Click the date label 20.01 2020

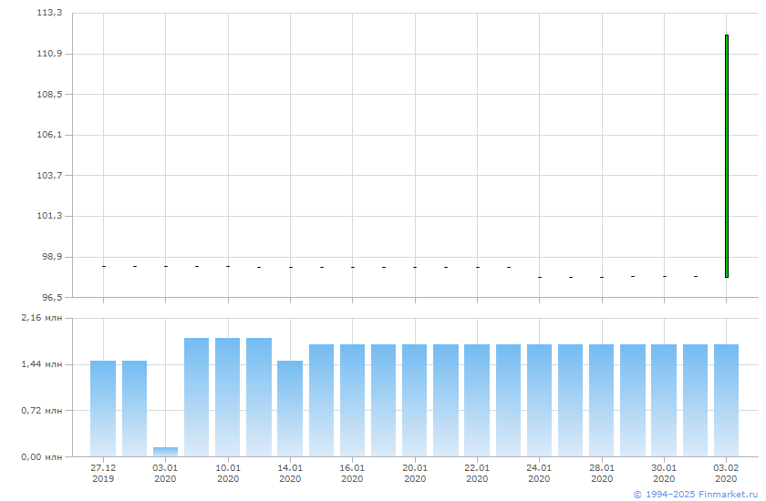415,473
